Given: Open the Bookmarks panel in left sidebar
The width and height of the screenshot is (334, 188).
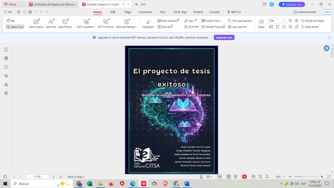Looking at the screenshot, I should click(x=6, y=49).
